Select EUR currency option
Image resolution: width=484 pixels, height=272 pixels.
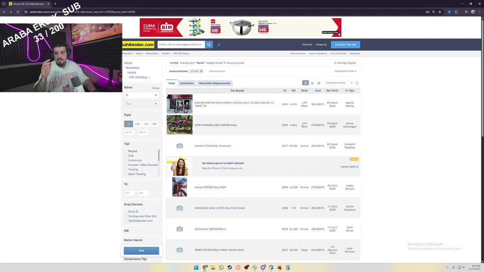(x=146, y=124)
